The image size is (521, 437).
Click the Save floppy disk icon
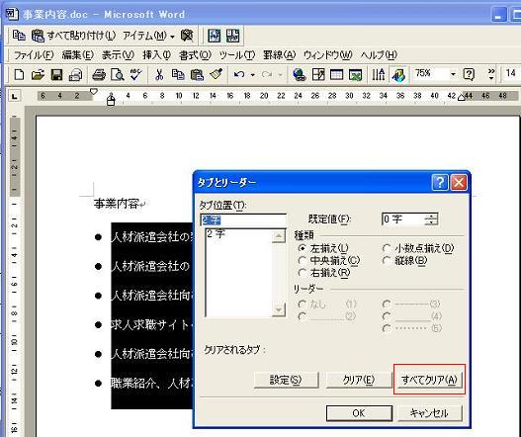pos(56,74)
